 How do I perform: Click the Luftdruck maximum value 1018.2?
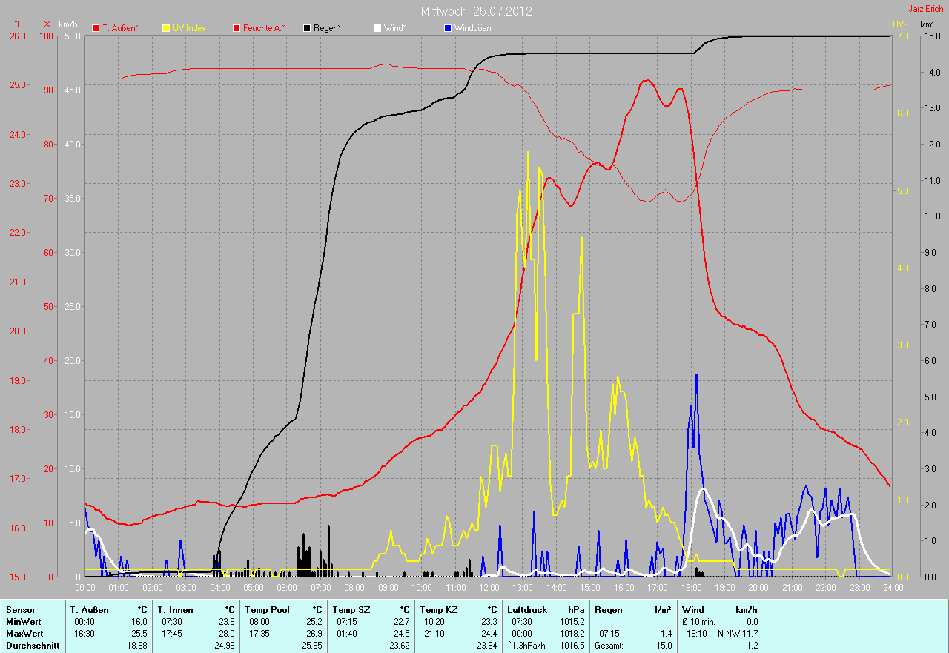[572, 634]
